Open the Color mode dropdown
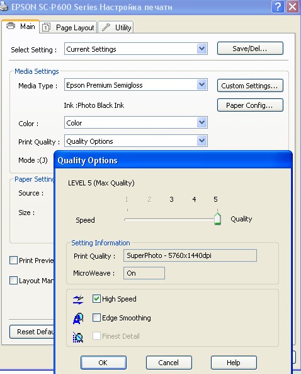Screen dimensions: 301x374 coord(202,122)
